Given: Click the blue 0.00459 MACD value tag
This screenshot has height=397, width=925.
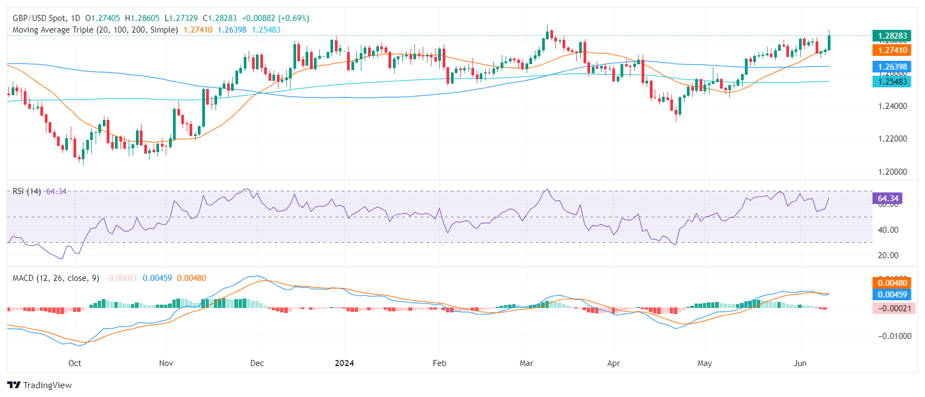Looking at the screenshot, I should point(892,295).
